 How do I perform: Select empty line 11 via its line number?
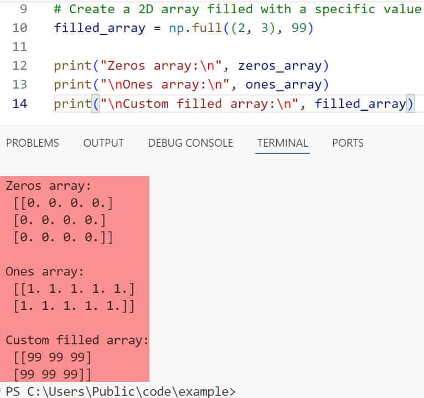pos(19,47)
